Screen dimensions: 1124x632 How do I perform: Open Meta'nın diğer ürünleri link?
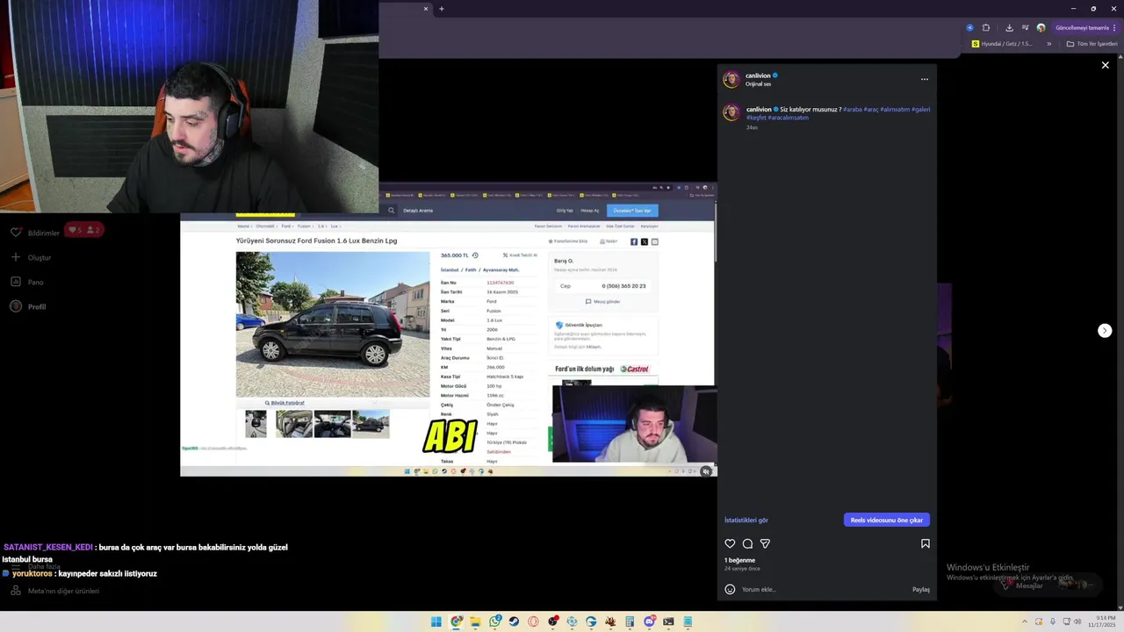54,591
